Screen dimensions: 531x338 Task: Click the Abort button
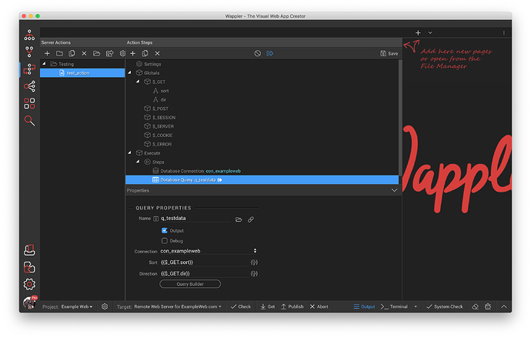(319, 307)
